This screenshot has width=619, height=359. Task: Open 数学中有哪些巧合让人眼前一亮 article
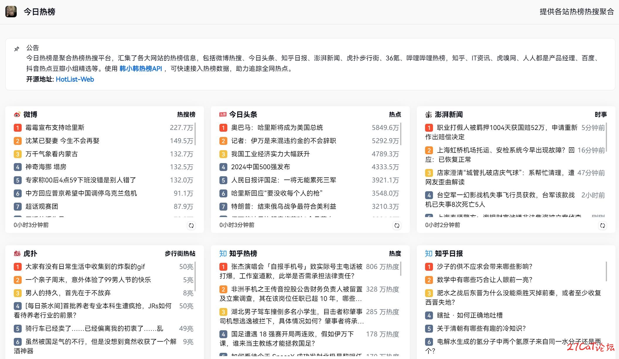point(485,280)
